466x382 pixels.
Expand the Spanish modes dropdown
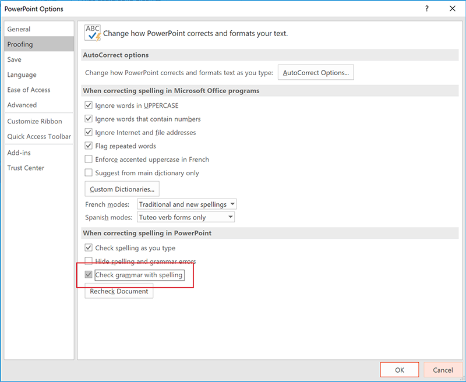185,217
